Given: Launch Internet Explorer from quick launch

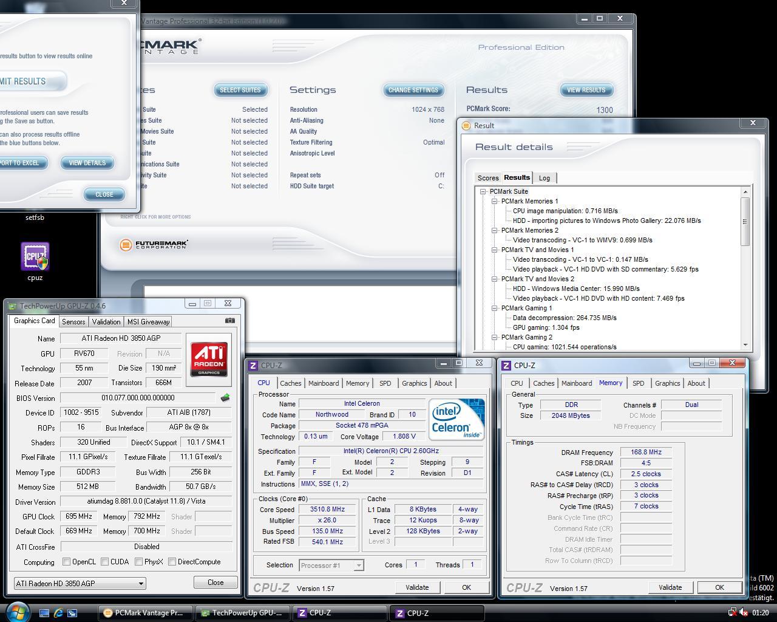Looking at the screenshot, I should click(58, 613).
